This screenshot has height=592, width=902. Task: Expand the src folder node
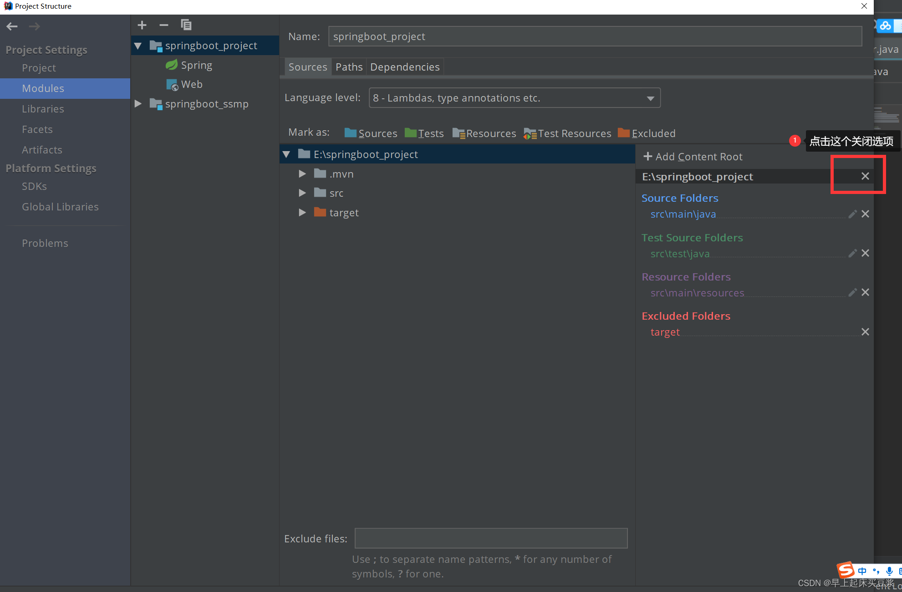pyautogui.click(x=302, y=193)
